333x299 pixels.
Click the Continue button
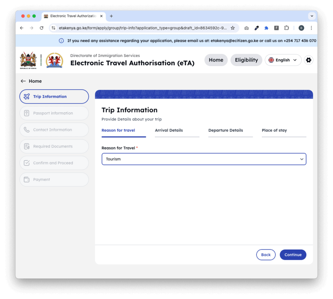pos(293,255)
